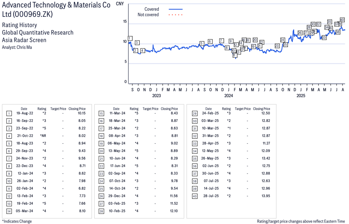Click row number box 1 in first table

click(x=9, y=114)
